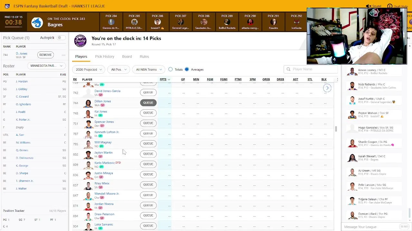Open Justin Minaya player link
412x231 pixels.
104,173
